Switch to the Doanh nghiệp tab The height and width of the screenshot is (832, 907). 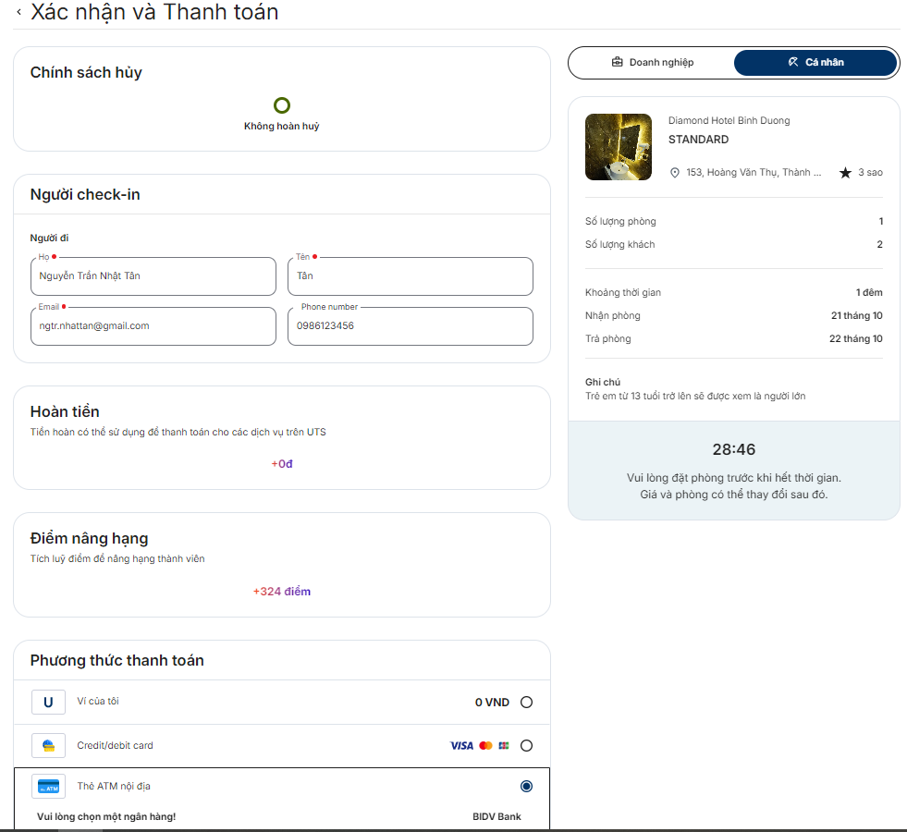click(652, 63)
